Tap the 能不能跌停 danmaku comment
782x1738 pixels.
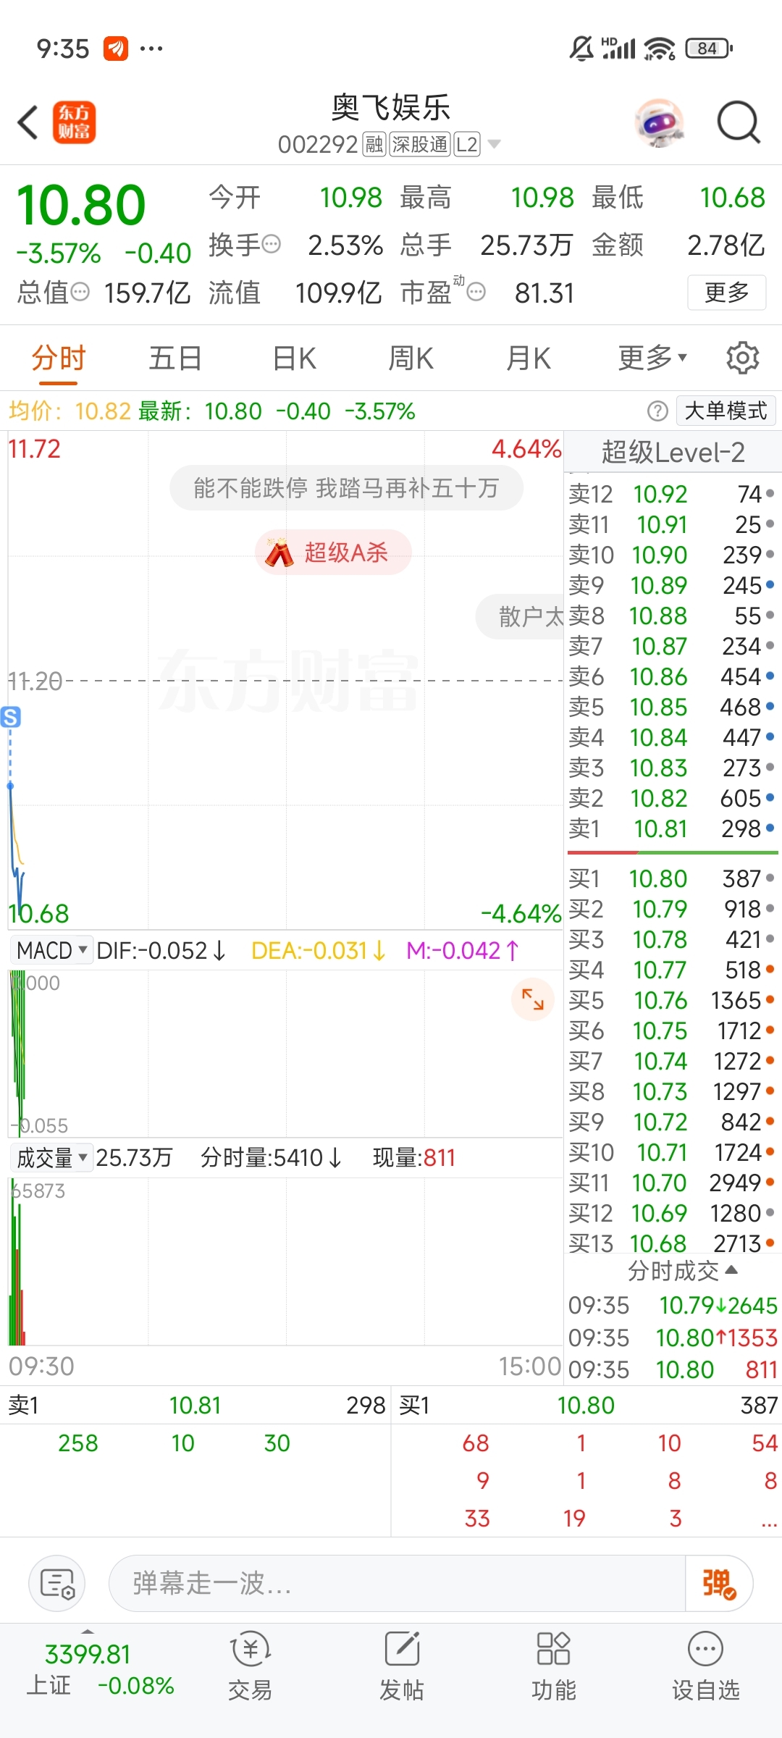346,488
